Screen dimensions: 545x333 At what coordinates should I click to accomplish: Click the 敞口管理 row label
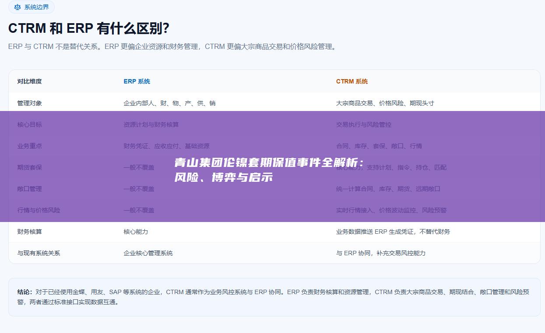pyautogui.click(x=30, y=189)
